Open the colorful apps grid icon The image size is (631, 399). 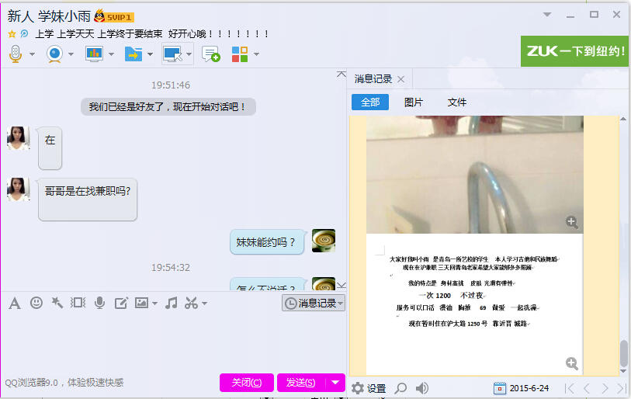click(240, 54)
